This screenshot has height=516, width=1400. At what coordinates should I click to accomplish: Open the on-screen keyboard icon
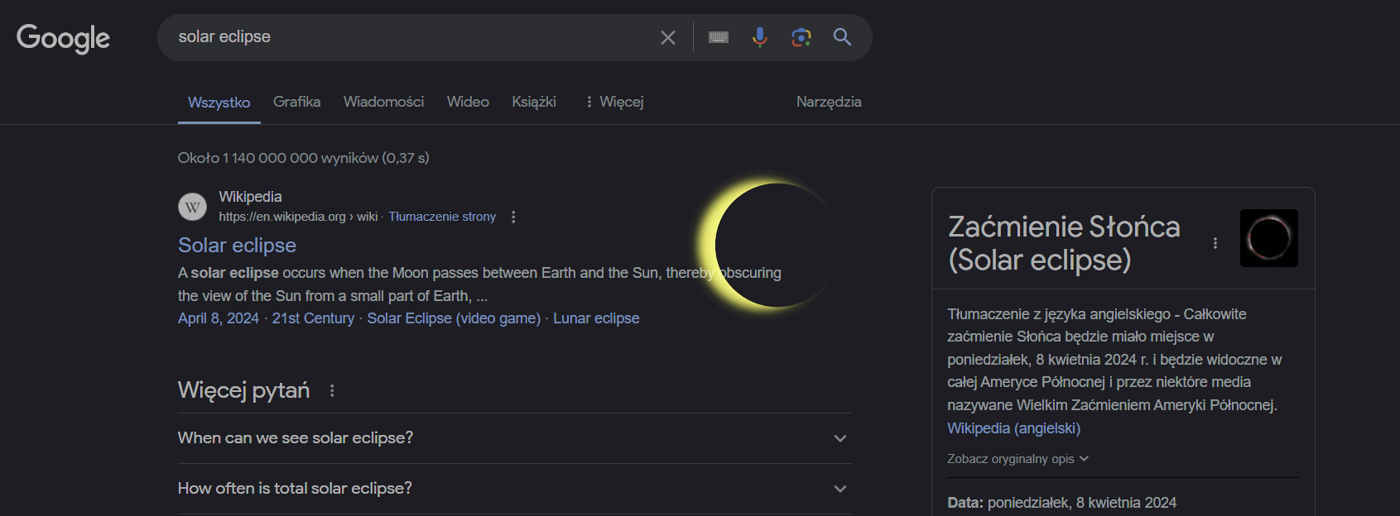pos(719,37)
